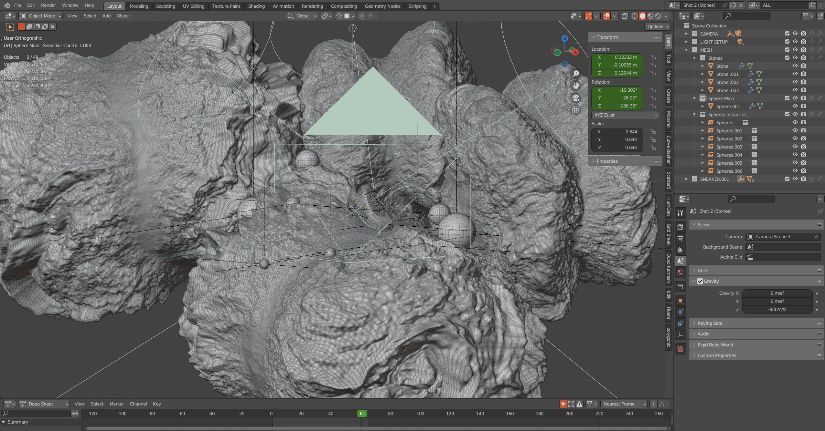Image resolution: width=825 pixels, height=431 pixels.
Task: Click the Gravity Z value slider field
Action: pos(777,309)
